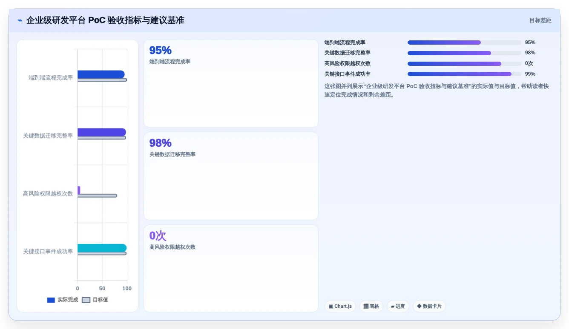Viewport: 569px width, 329px height.
Task: Click the indigo 关键数据迁移完整率 chart bar
Action: point(102,132)
